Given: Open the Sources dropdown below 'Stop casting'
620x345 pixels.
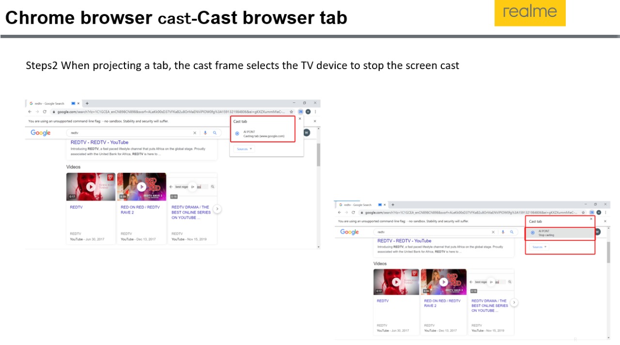Looking at the screenshot, I should (539, 247).
